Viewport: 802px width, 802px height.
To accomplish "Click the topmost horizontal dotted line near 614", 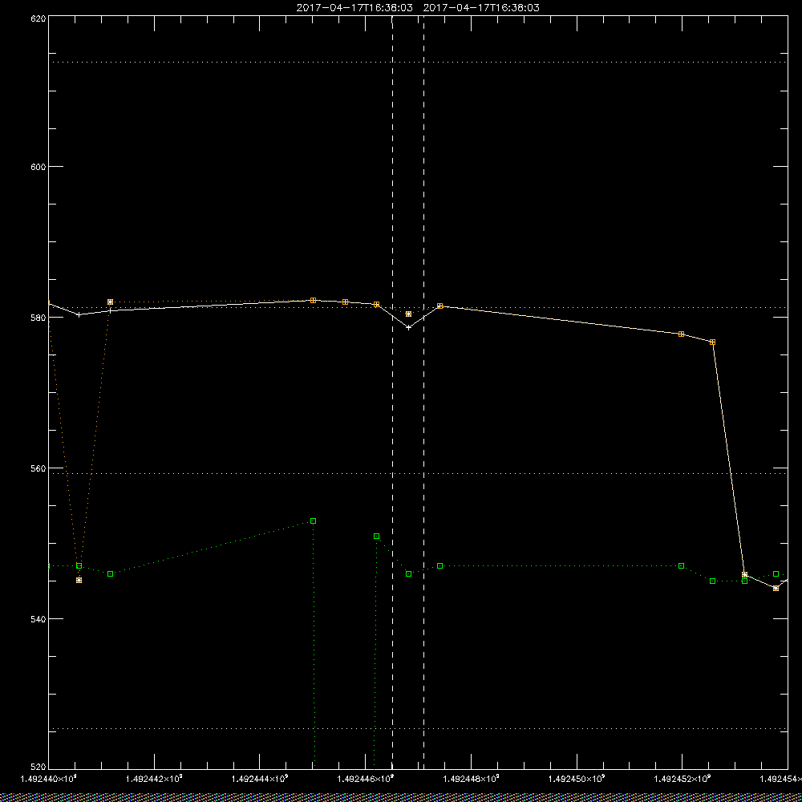I will click(x=418, y=62).
